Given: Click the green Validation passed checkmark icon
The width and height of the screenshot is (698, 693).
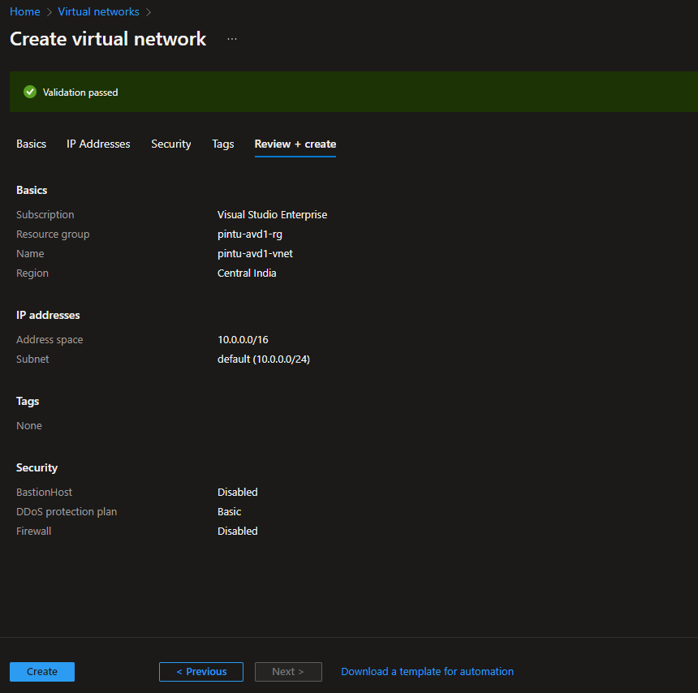Looking at the screenshot, I should click(x=30, y=93).
